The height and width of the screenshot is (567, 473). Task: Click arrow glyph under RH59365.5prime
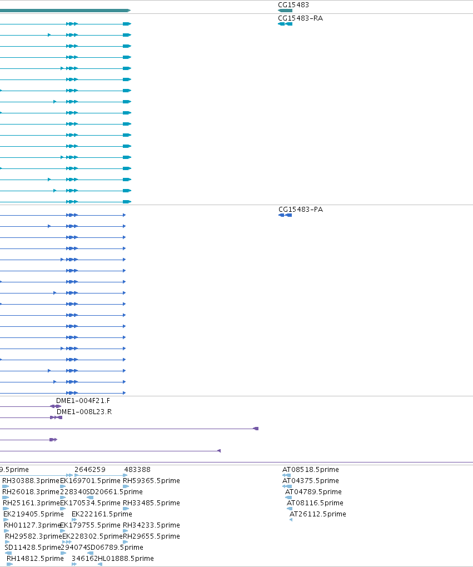[126, 486]
